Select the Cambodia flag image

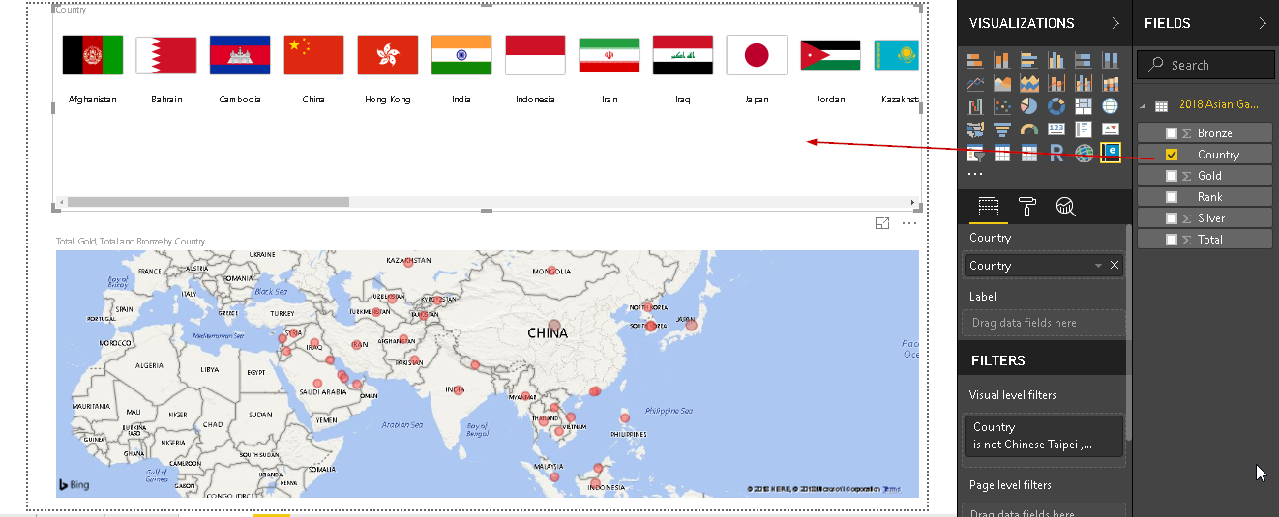tap(240, 55)
